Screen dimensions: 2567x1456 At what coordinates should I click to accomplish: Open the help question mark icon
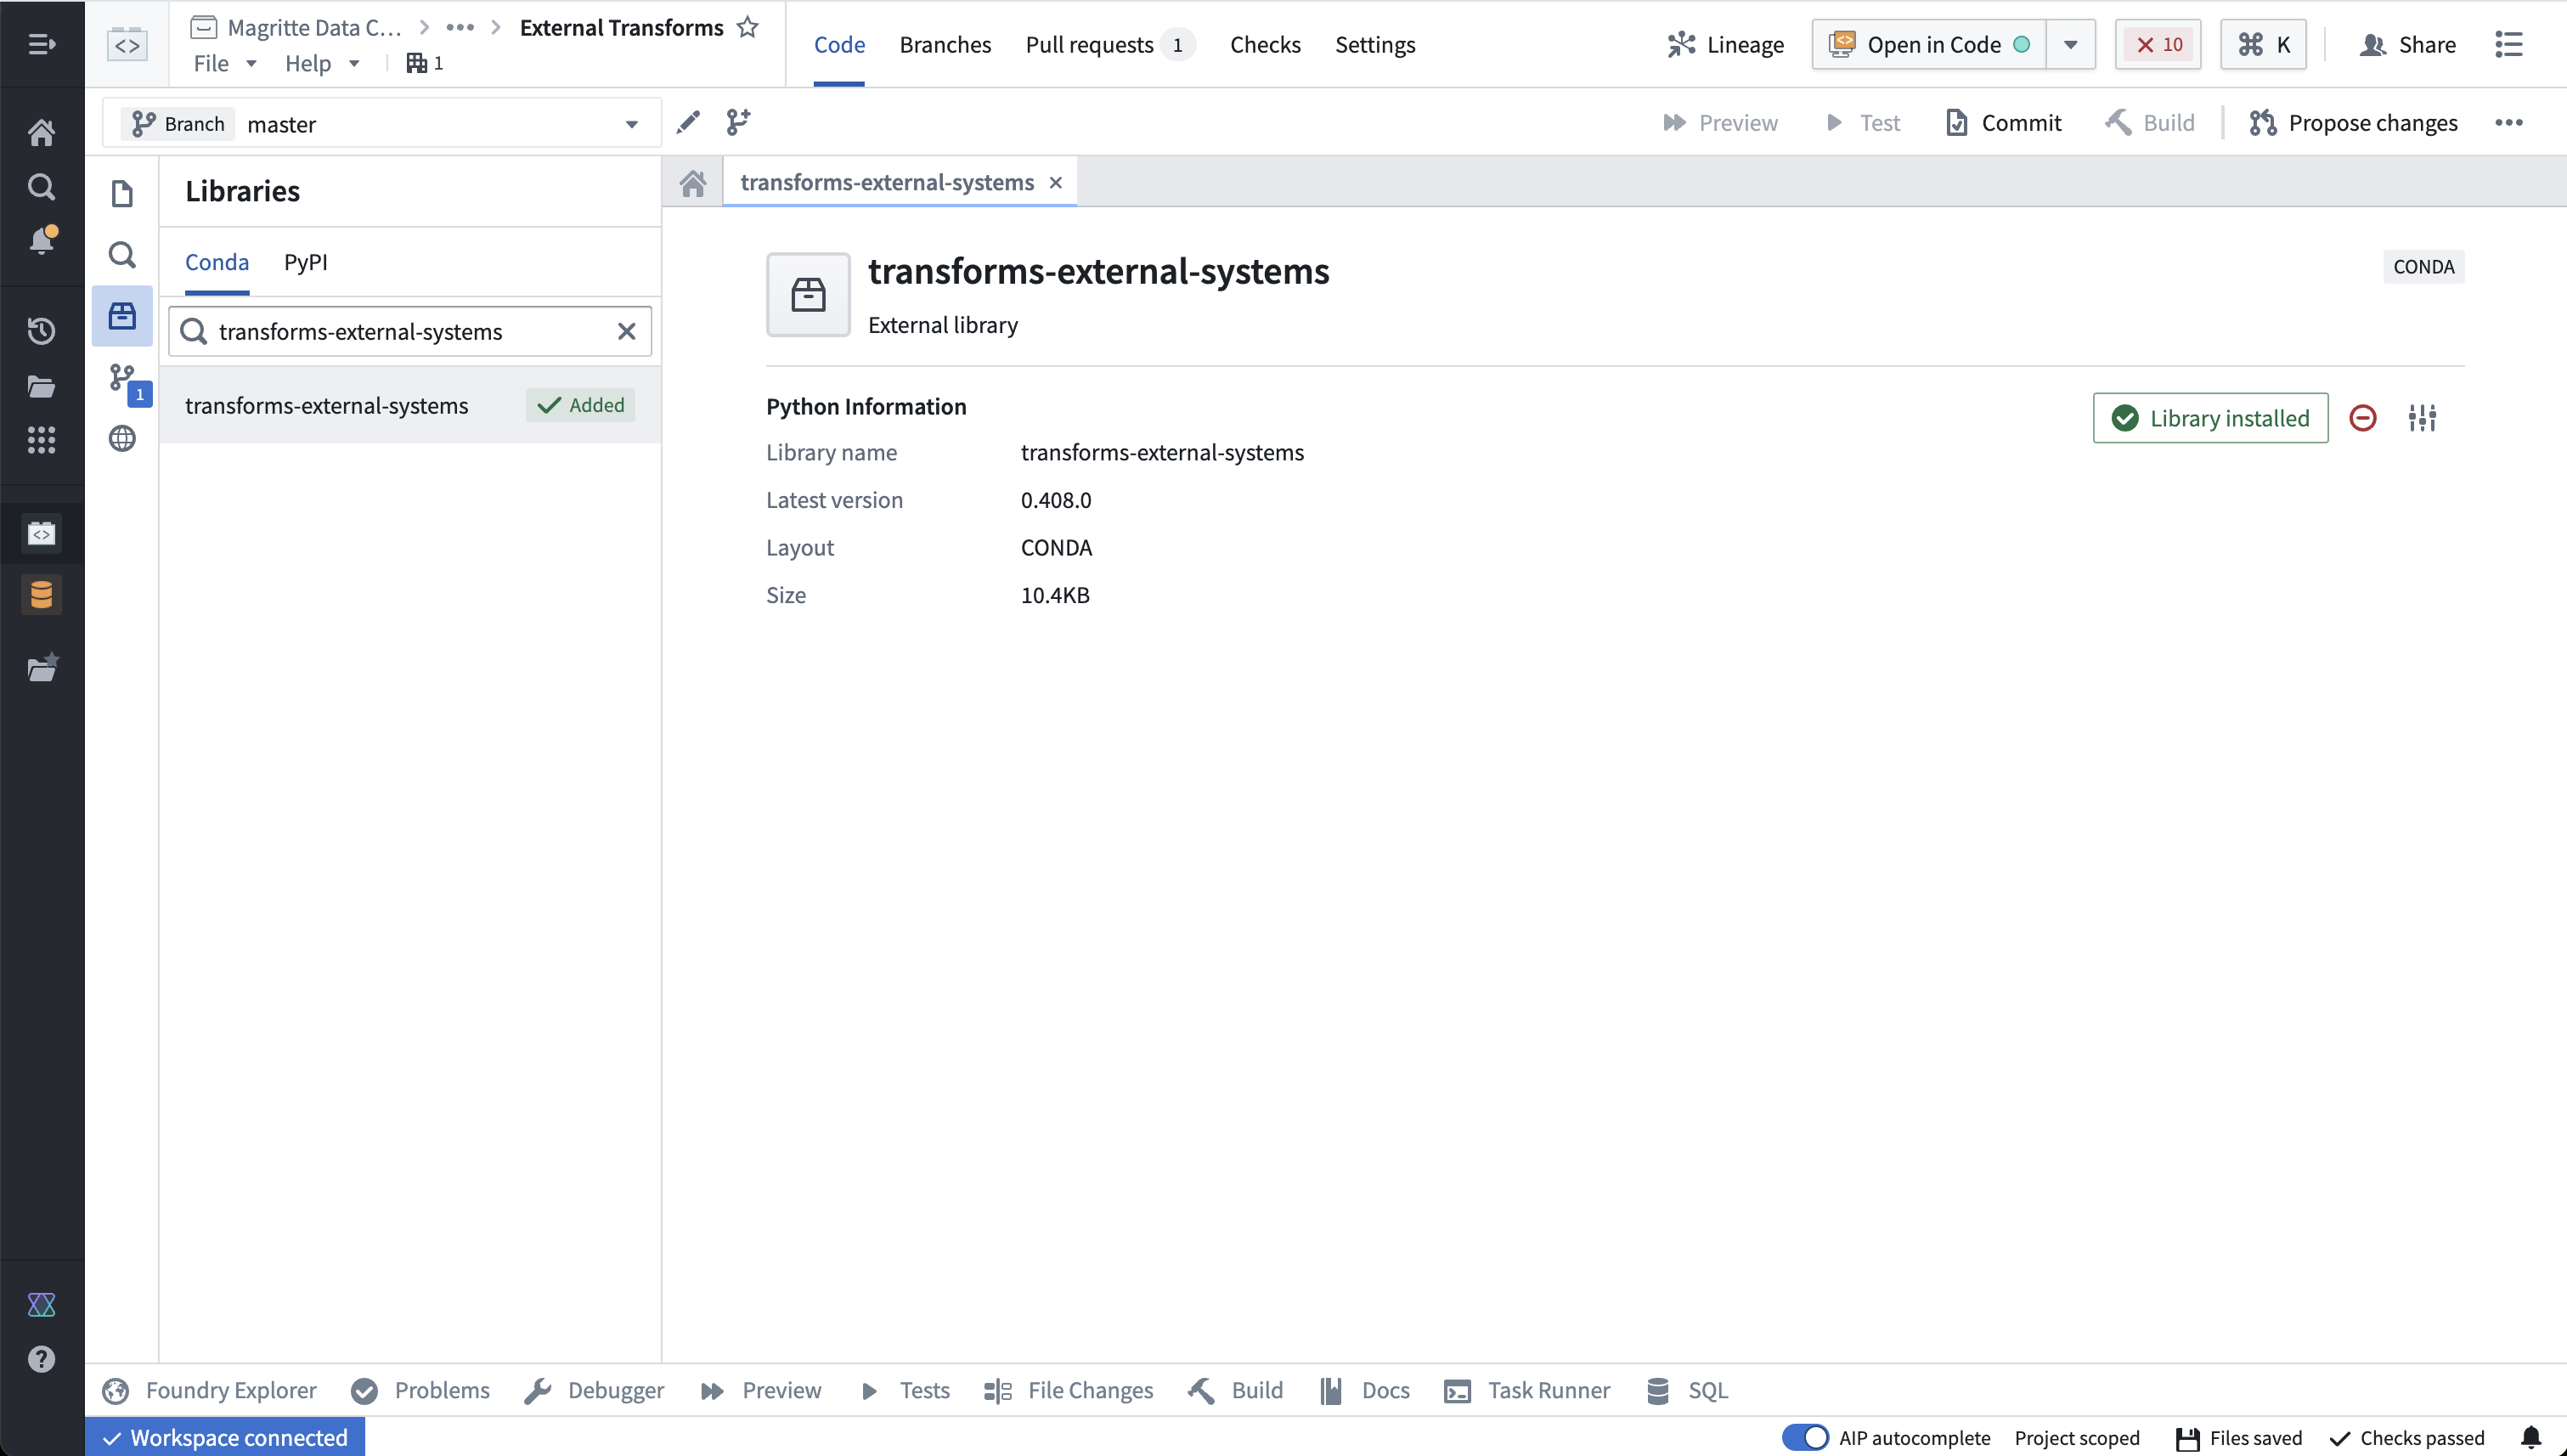tap(41, 1359)
